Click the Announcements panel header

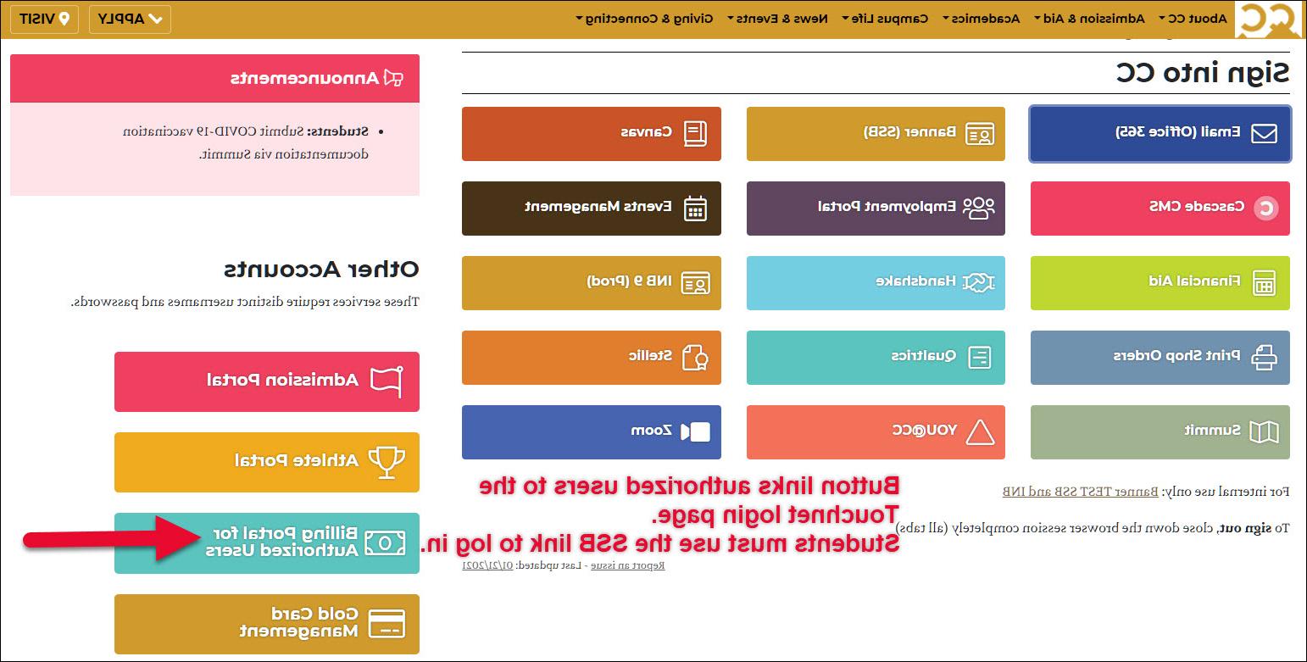(214, 78)
